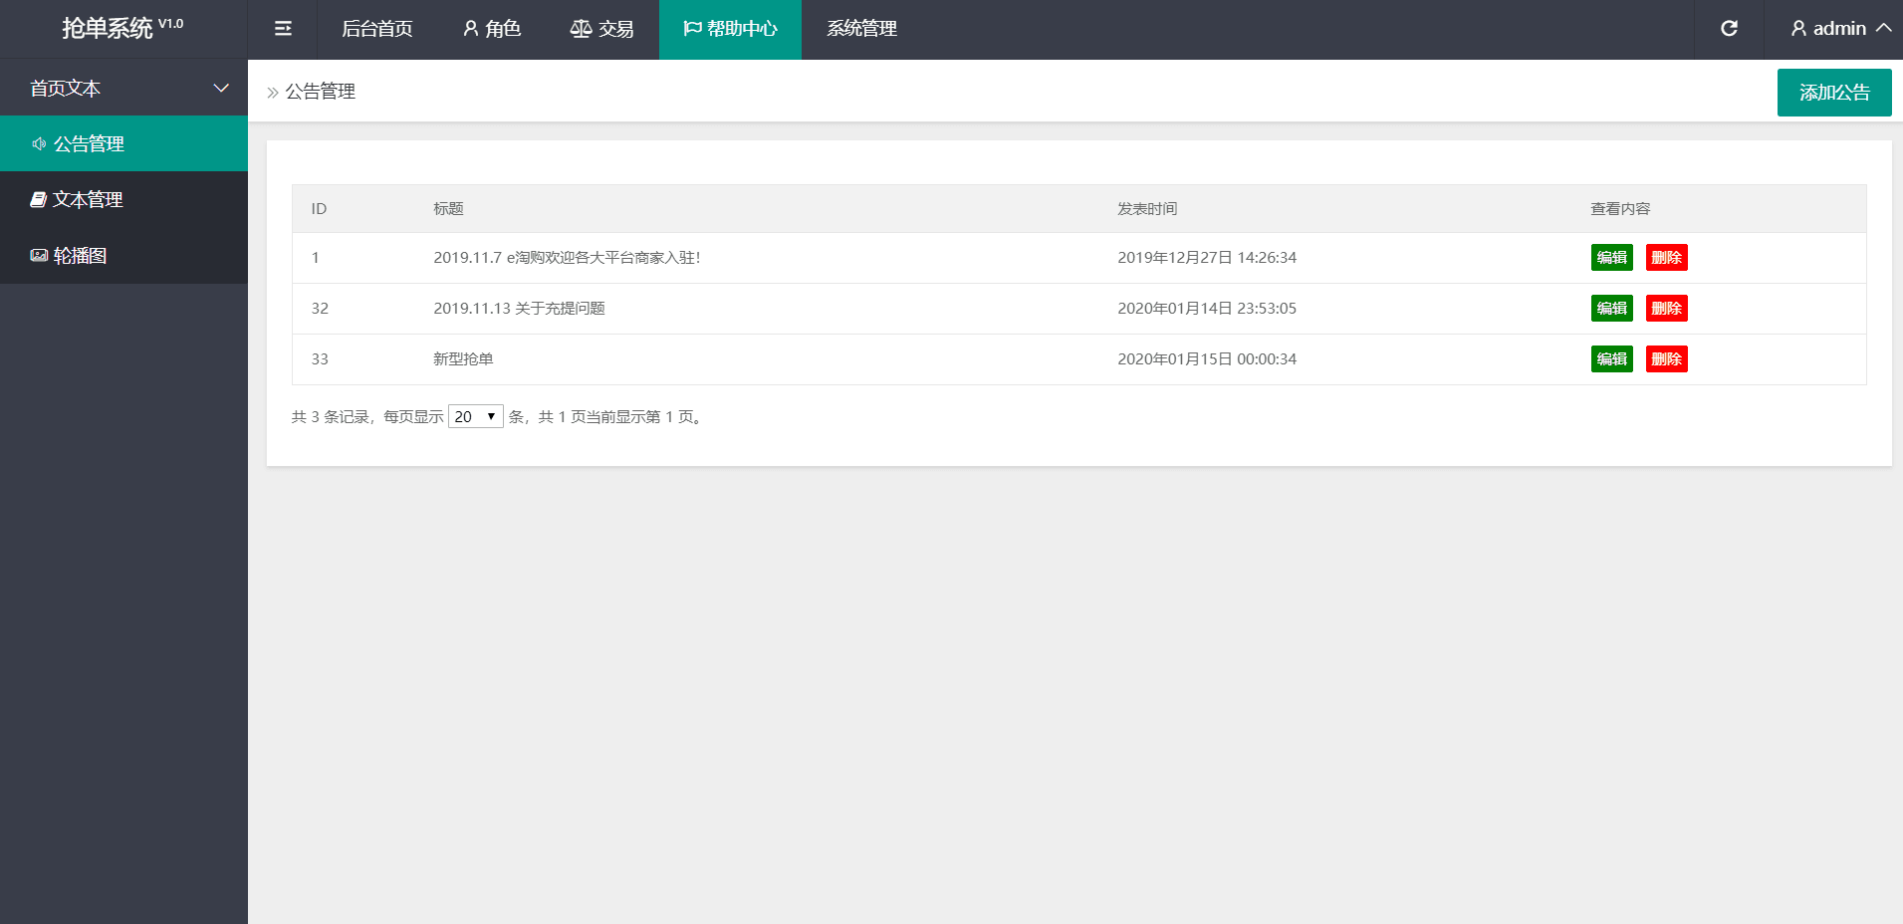
Task: Delete the 关于充提问题 announcement
Action: (1666, 309)
